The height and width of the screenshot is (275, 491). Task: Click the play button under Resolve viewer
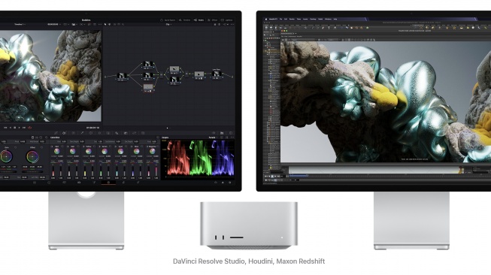coord(19,128)
